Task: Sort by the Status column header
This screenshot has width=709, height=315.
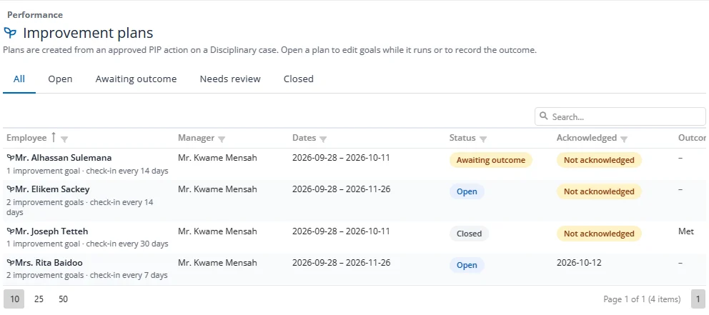Action: 462,138
